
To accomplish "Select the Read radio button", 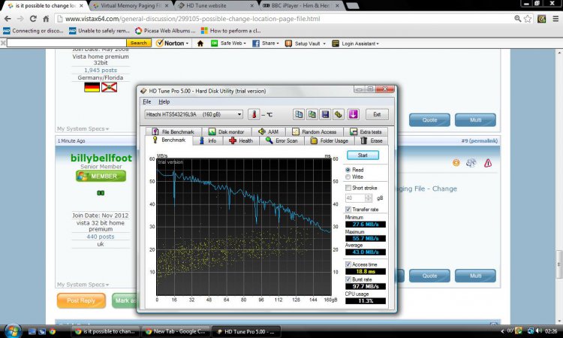I will (348, 170).
